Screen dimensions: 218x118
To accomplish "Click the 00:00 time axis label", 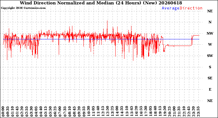I will pyautogui.click(x=3, y=112).
